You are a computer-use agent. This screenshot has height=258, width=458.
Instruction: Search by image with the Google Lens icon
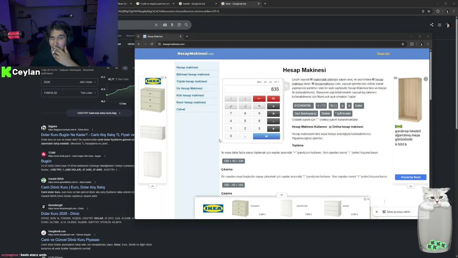(x=179, y=25)
